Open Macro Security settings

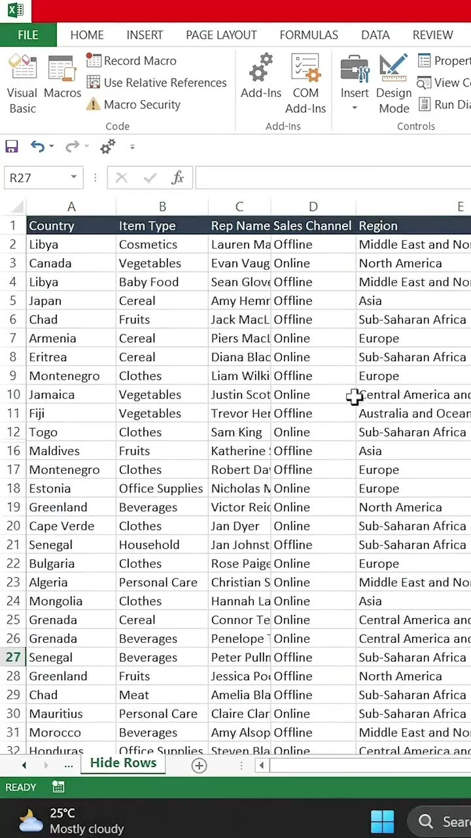coord(133,105)
